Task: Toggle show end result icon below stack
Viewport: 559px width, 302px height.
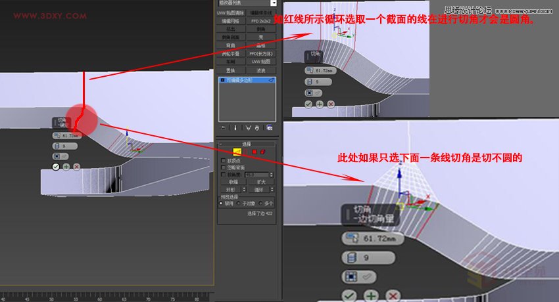Action: [x=235, y=128]
